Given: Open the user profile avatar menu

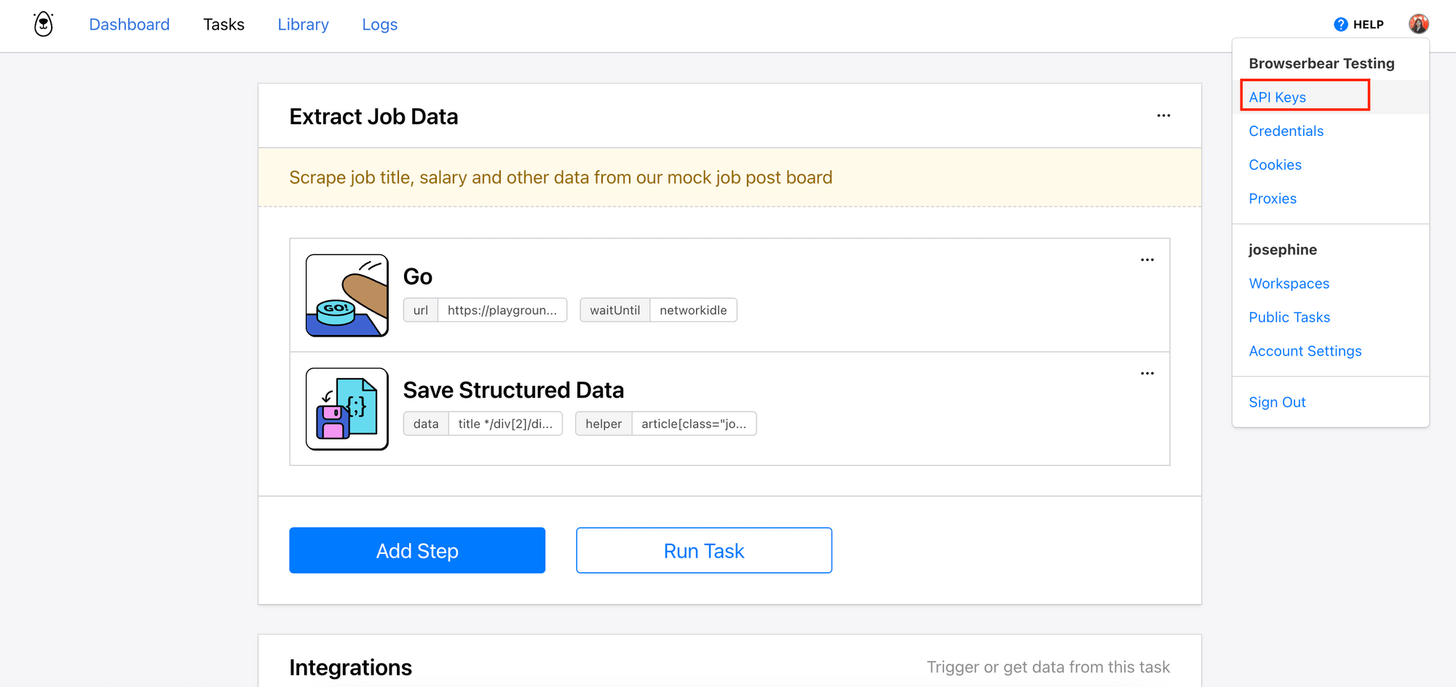Looking at the screenshot, I should (1418, 24).
